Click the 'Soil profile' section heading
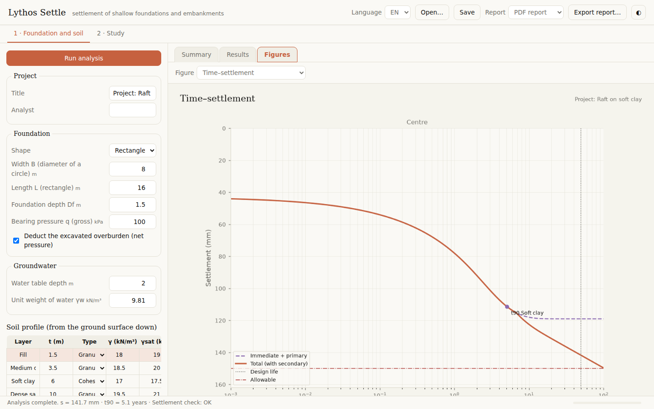 pyautogui.click(x=82, y=327)
